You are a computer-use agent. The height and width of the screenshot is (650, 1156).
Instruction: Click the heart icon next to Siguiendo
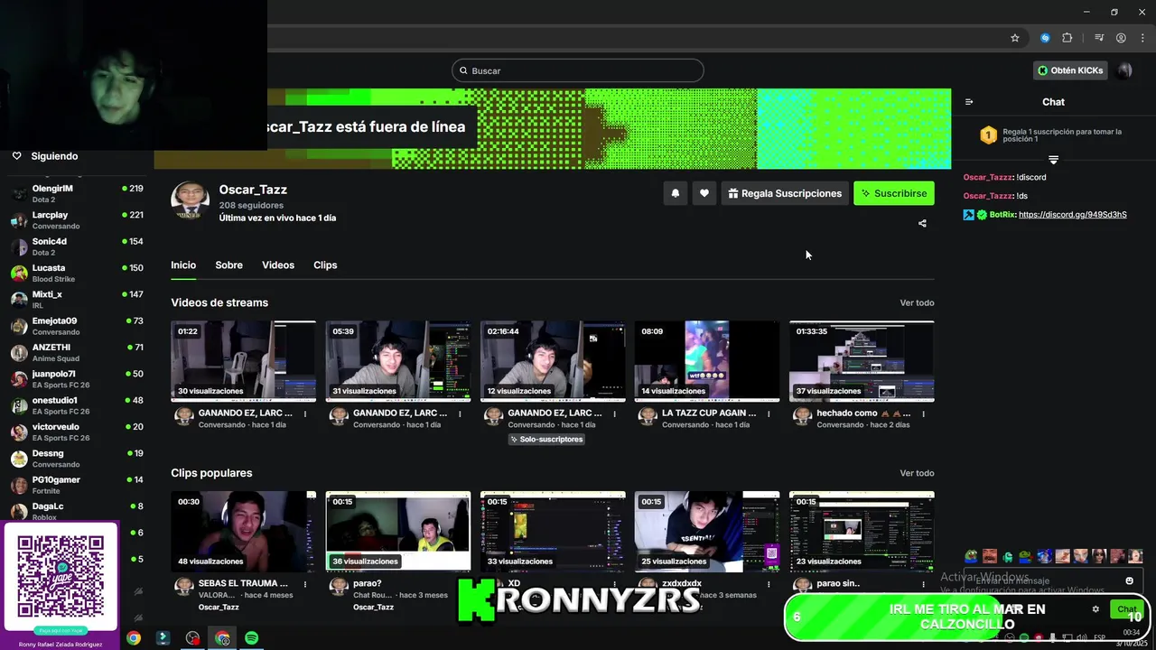point(16,156)
